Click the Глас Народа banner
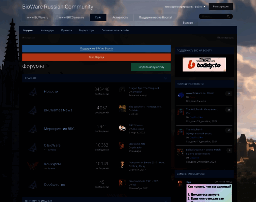This screenshot has width=256, height=202. tap(96, 57)
